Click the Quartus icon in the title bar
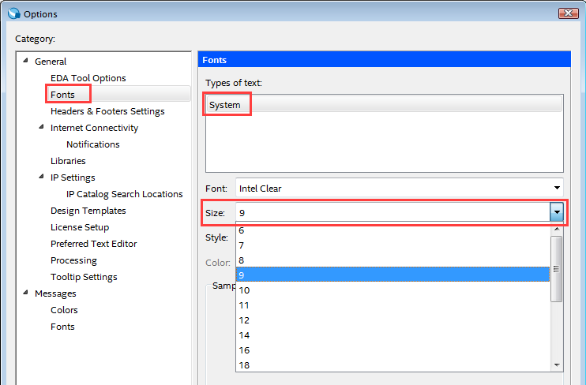 [x=12, y=13]
